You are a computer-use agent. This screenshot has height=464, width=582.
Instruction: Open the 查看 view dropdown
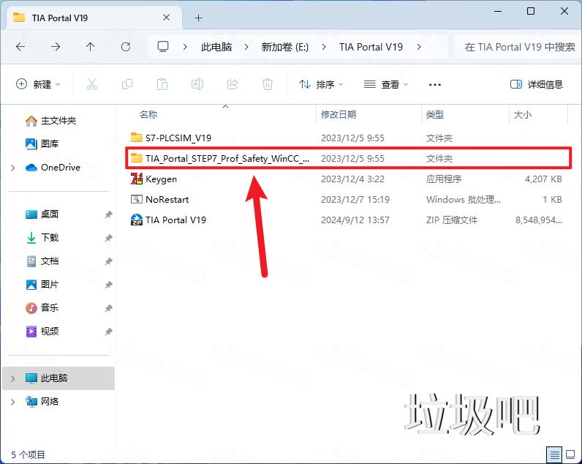[x=385, y=84]
